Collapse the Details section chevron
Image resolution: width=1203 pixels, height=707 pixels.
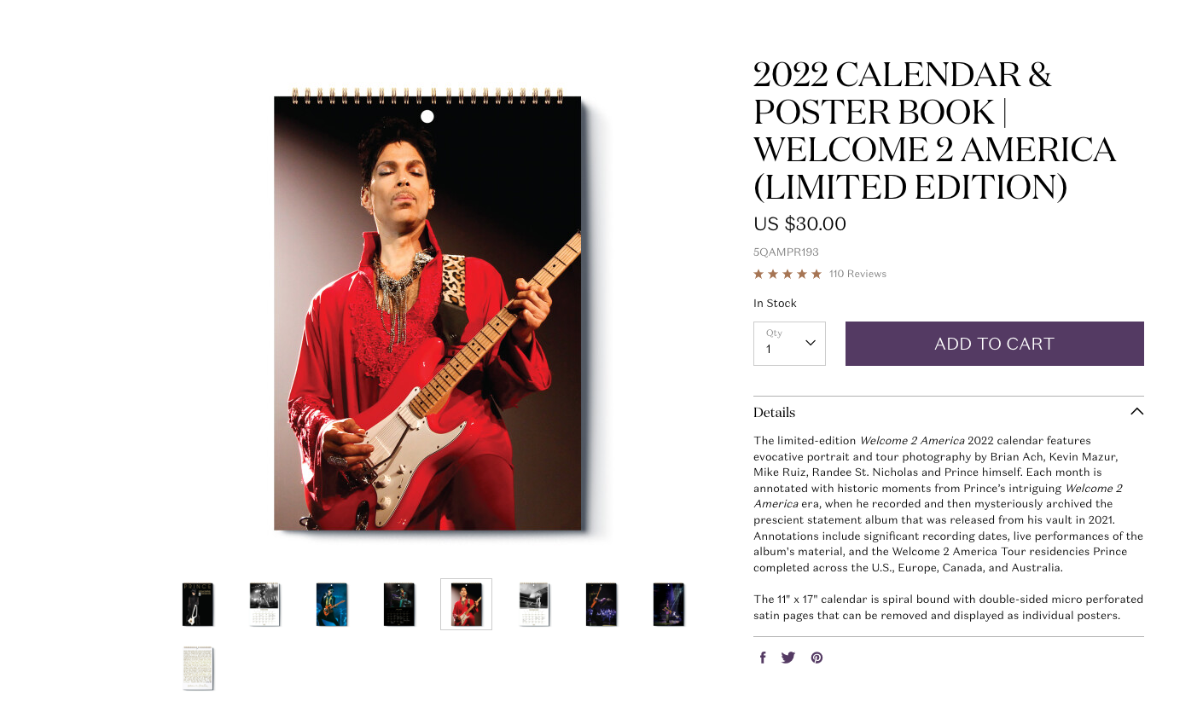coord(1136,412)
